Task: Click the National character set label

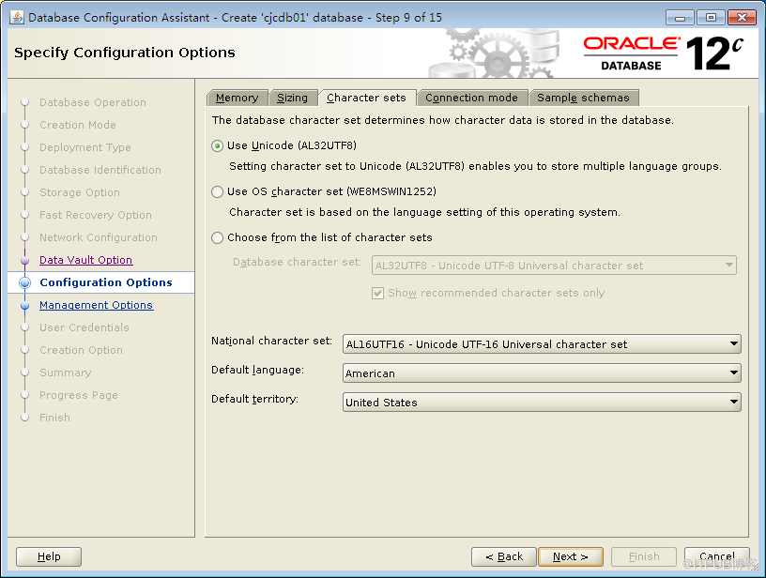Action: click(271, 341)
